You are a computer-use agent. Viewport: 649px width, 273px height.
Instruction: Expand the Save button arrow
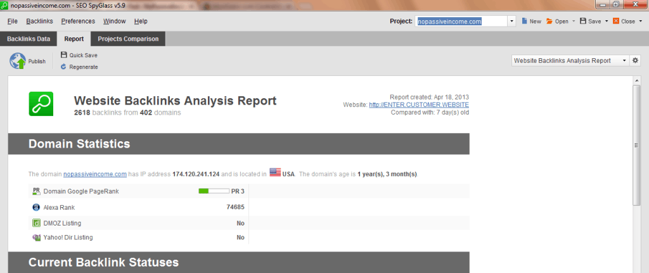coord(607,21)
